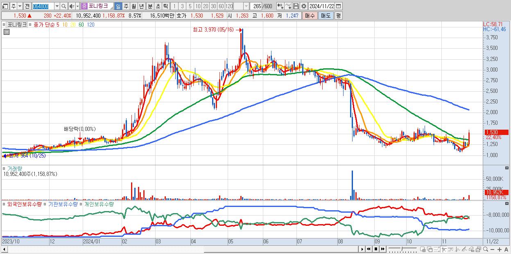Click the 호가 label

pos(181,16)
